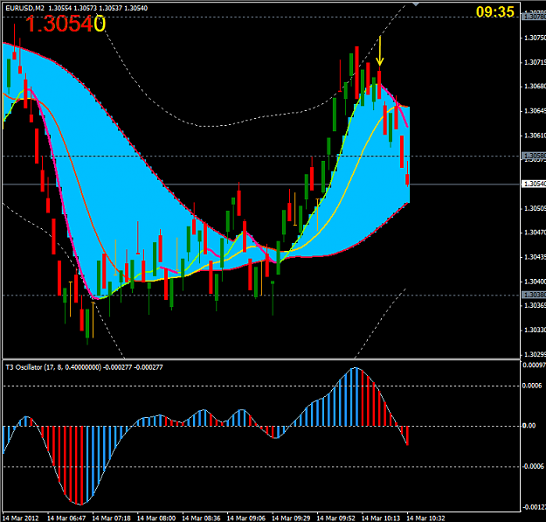
Task: Click the 14 Mar 08:00 time label
Action: pos(156,519)
